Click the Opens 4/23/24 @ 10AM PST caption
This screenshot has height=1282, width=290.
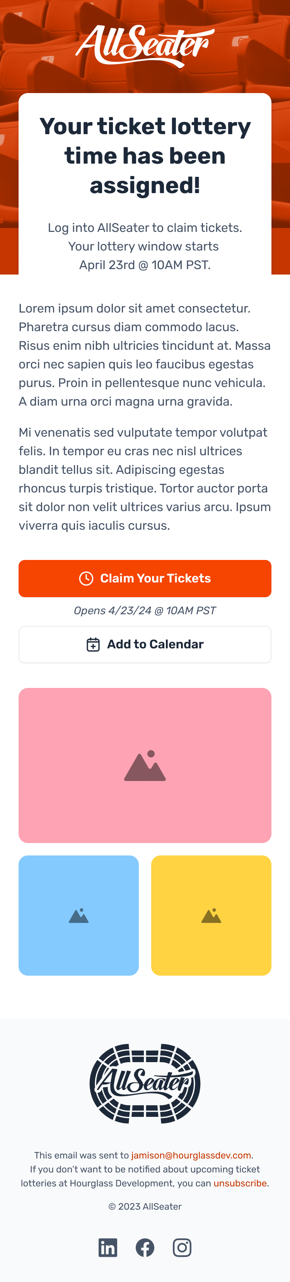coord(145,611)
